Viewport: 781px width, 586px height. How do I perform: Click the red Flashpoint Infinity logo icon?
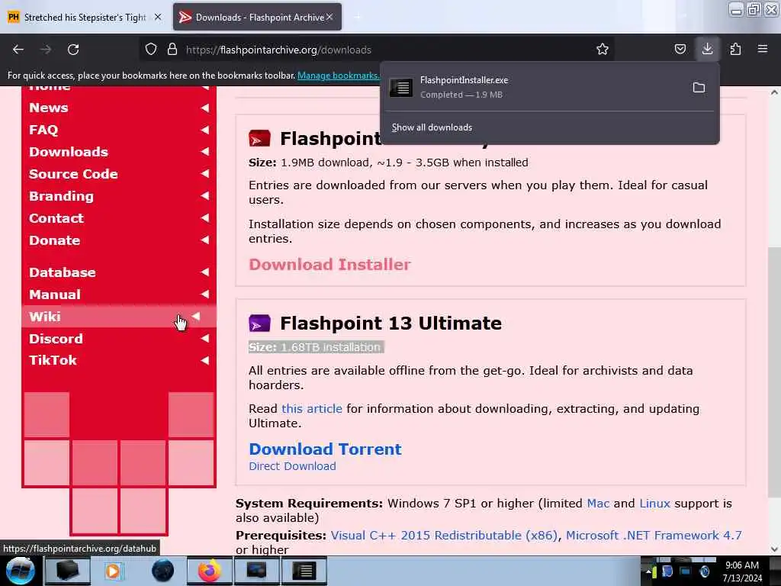tap(259, 138)
